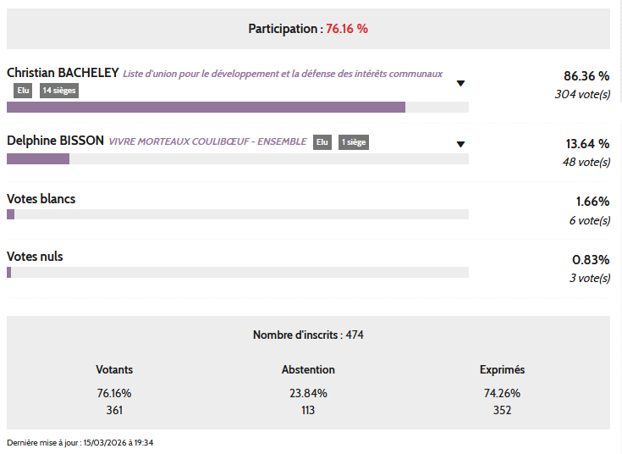This screenshot has width=622, height=454.
Task: Click the 14 sièges badge
Action: [x=59, y=91]
